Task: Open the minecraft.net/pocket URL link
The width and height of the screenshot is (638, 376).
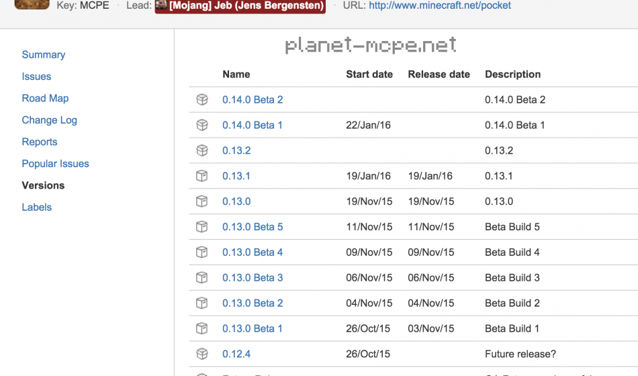Action: pos(440,5)
